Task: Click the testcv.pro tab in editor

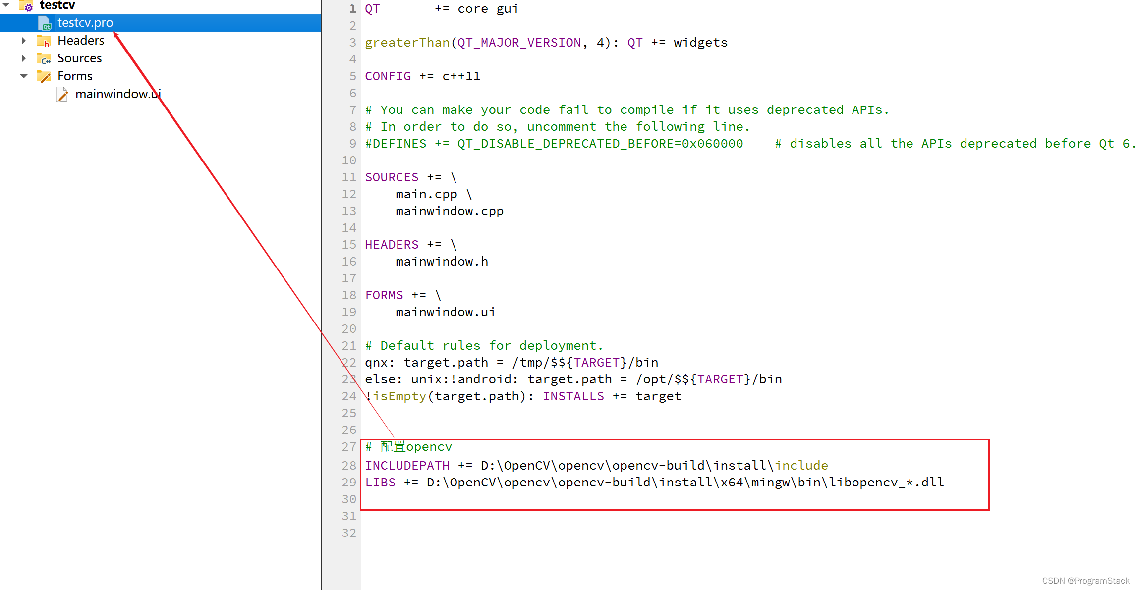Action: (85, 22)
